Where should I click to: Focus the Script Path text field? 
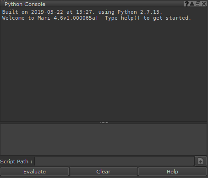(114, 161)
